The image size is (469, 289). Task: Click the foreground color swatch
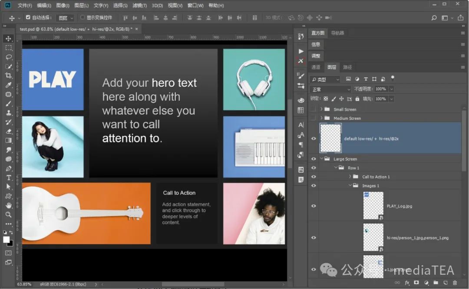(x=7, y=240)
